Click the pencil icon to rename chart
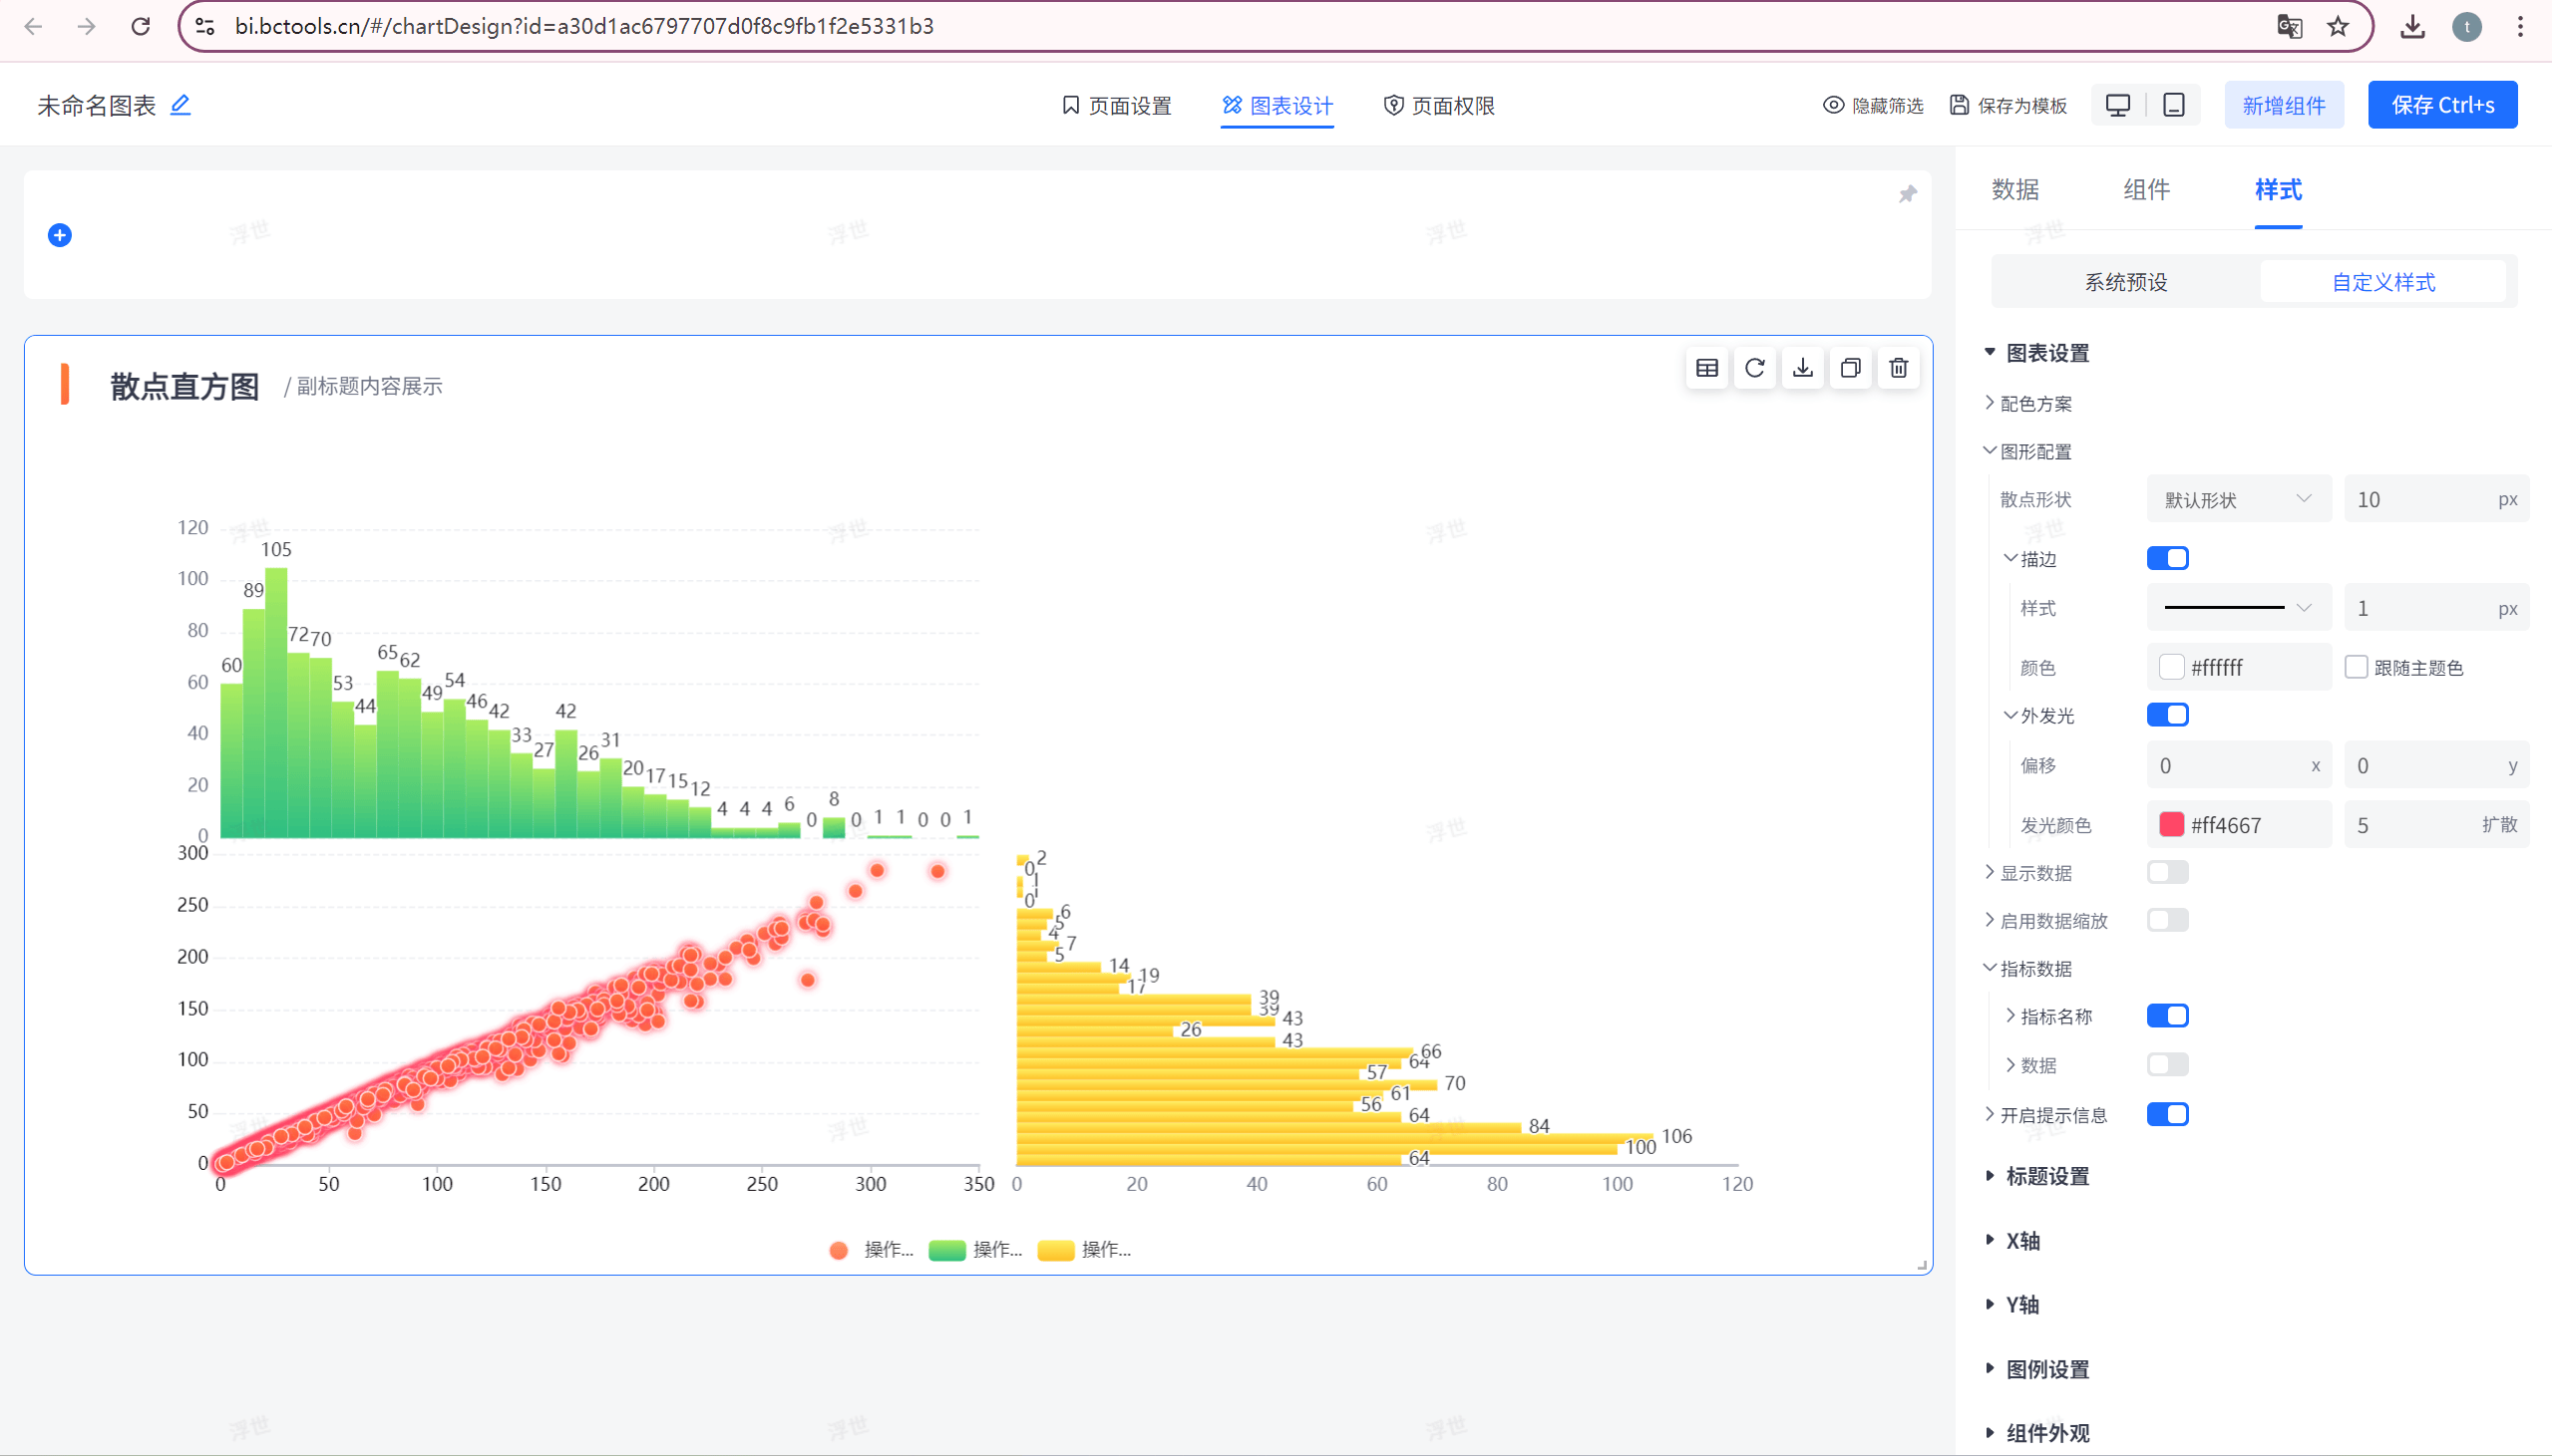The height and width of the screenshot is (1456, 2552). click(181, 105)
